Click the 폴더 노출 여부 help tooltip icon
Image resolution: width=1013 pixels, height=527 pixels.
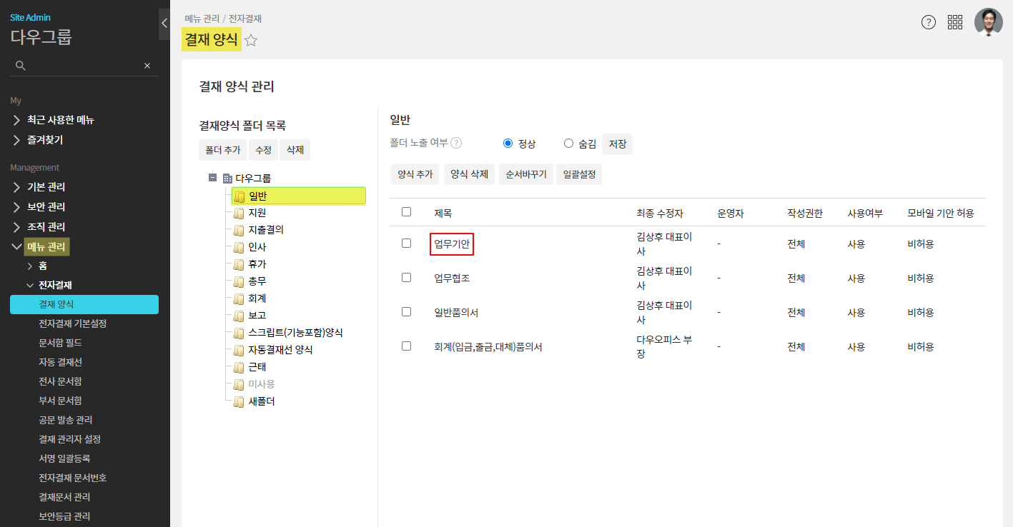456,143
